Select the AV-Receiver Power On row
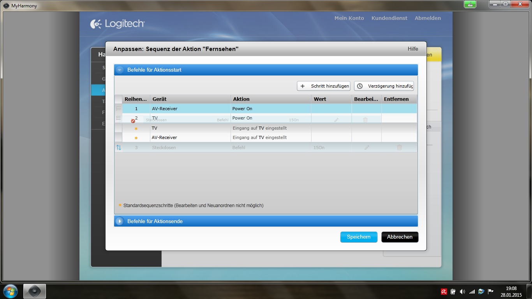The height and width of the screenshot is (299, 532). pos(241,109)
